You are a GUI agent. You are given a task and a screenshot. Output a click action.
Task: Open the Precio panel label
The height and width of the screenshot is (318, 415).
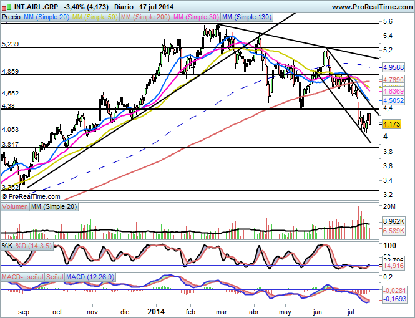[x=11, y=18]
